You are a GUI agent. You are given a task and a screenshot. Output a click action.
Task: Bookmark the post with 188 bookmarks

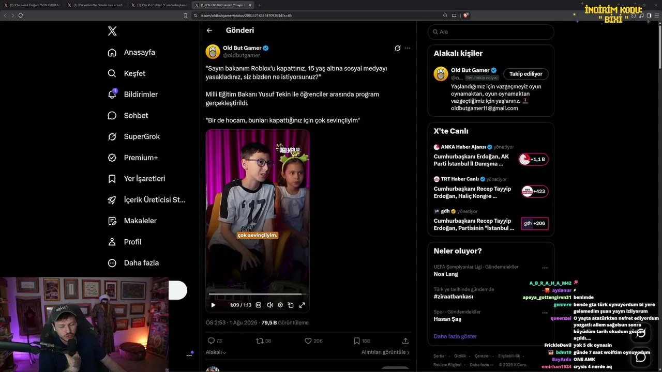coord(362,341)
